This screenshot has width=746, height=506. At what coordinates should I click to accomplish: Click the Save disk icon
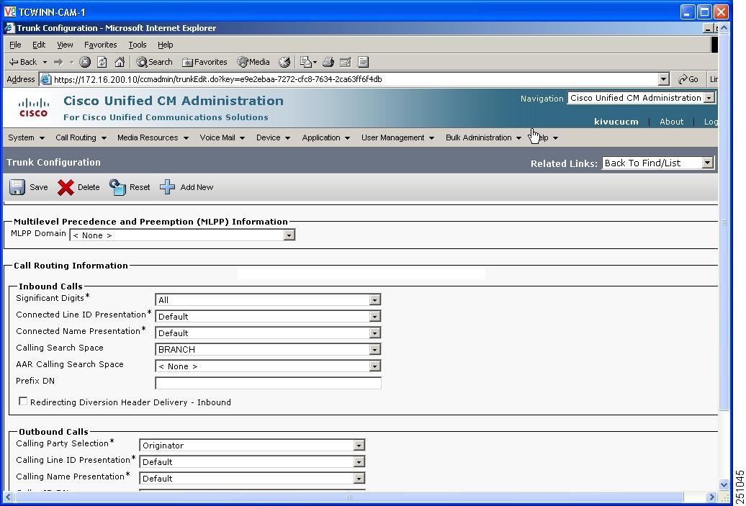(x=17, y=187)
